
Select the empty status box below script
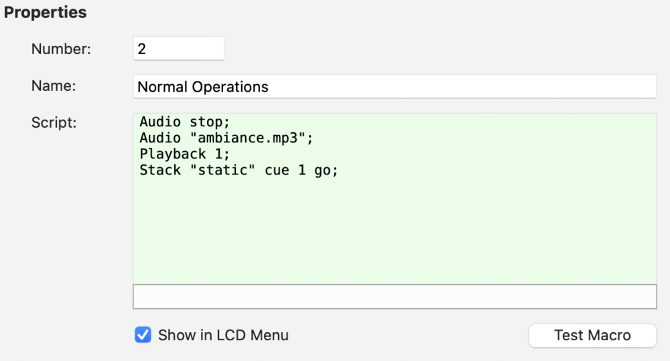pyautogui.click(x=394, y=297)
